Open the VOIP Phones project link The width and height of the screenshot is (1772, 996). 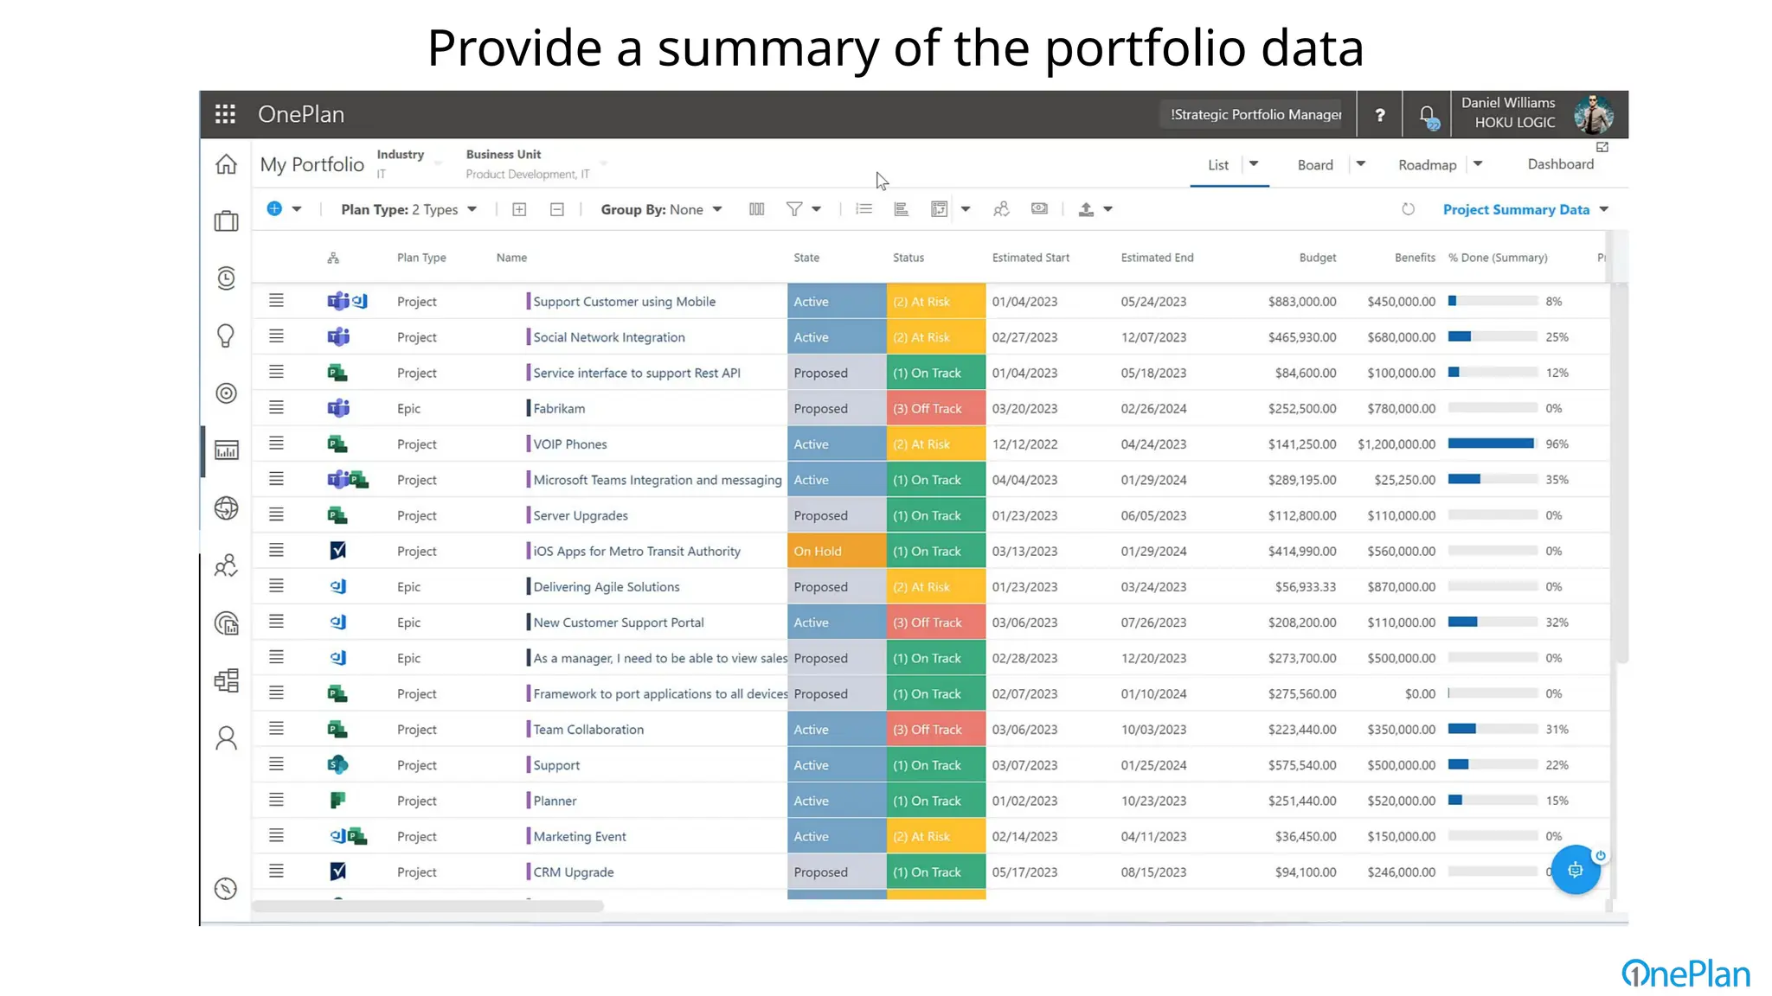[570, 444]
